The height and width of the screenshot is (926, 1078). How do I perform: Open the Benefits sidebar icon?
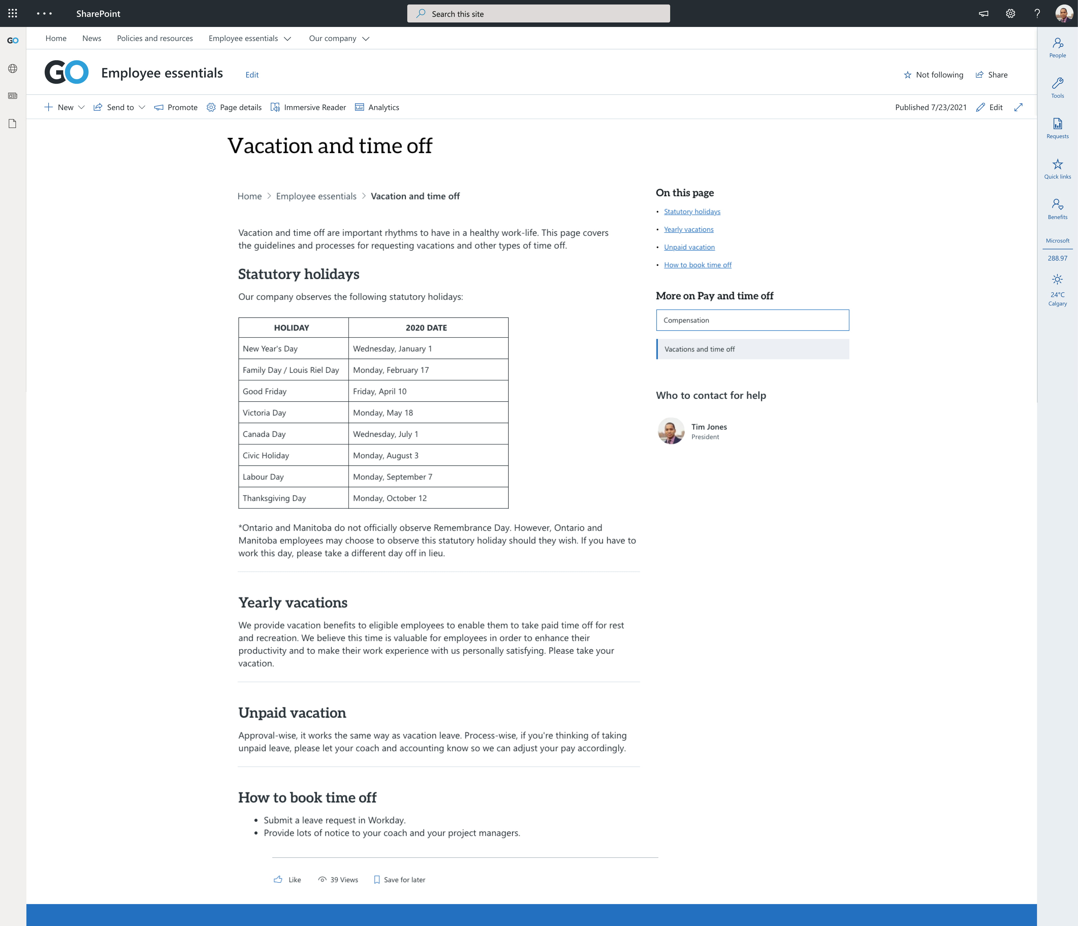(x=1057, y=209)
